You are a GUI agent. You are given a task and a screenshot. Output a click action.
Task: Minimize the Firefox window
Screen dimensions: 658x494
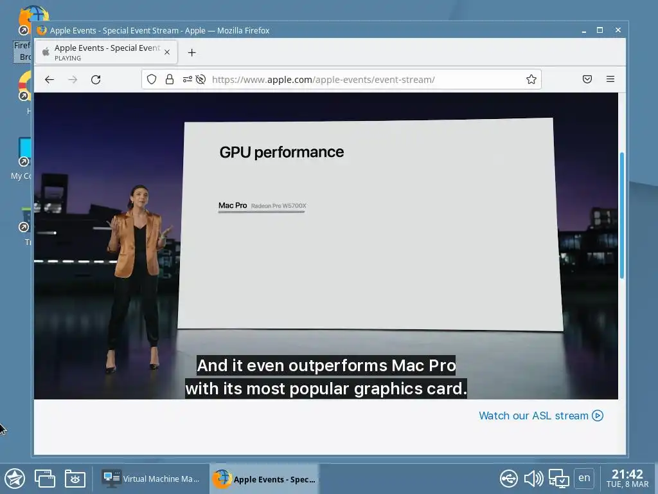[583, 30]
